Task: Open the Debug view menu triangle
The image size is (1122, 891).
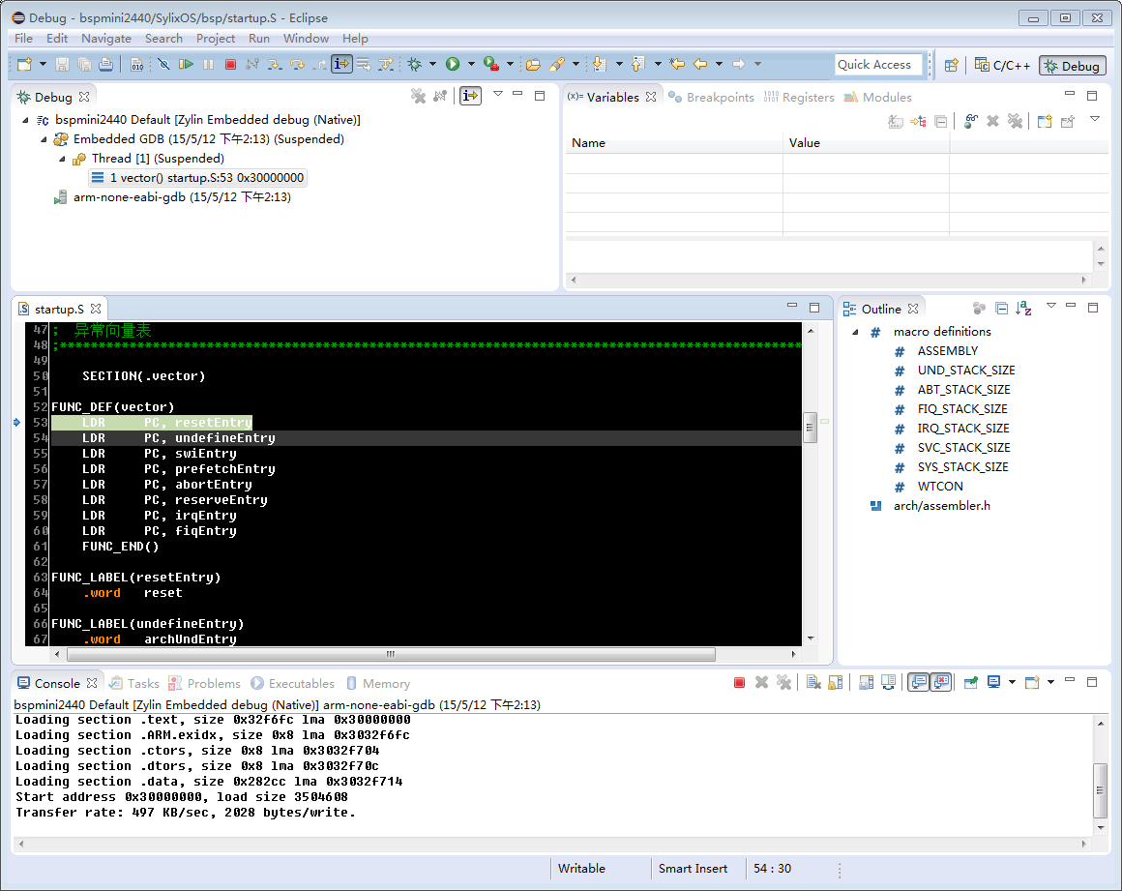Action: point(498,94)
